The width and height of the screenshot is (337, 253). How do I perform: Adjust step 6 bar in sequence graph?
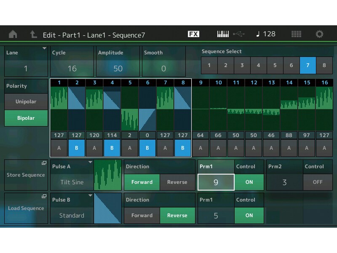click(147, 109)
